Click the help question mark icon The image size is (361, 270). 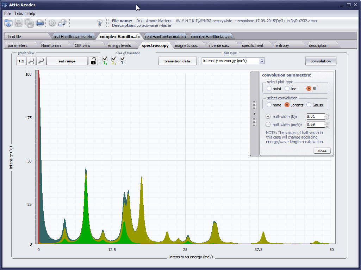click(100, 23)
